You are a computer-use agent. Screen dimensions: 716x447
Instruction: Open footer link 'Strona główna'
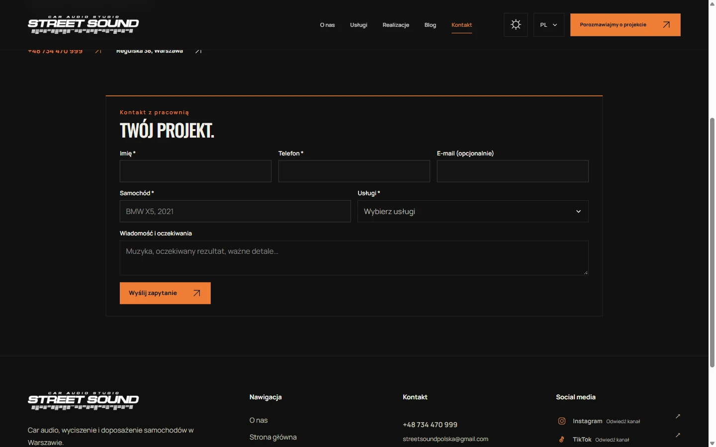[273, 437]
